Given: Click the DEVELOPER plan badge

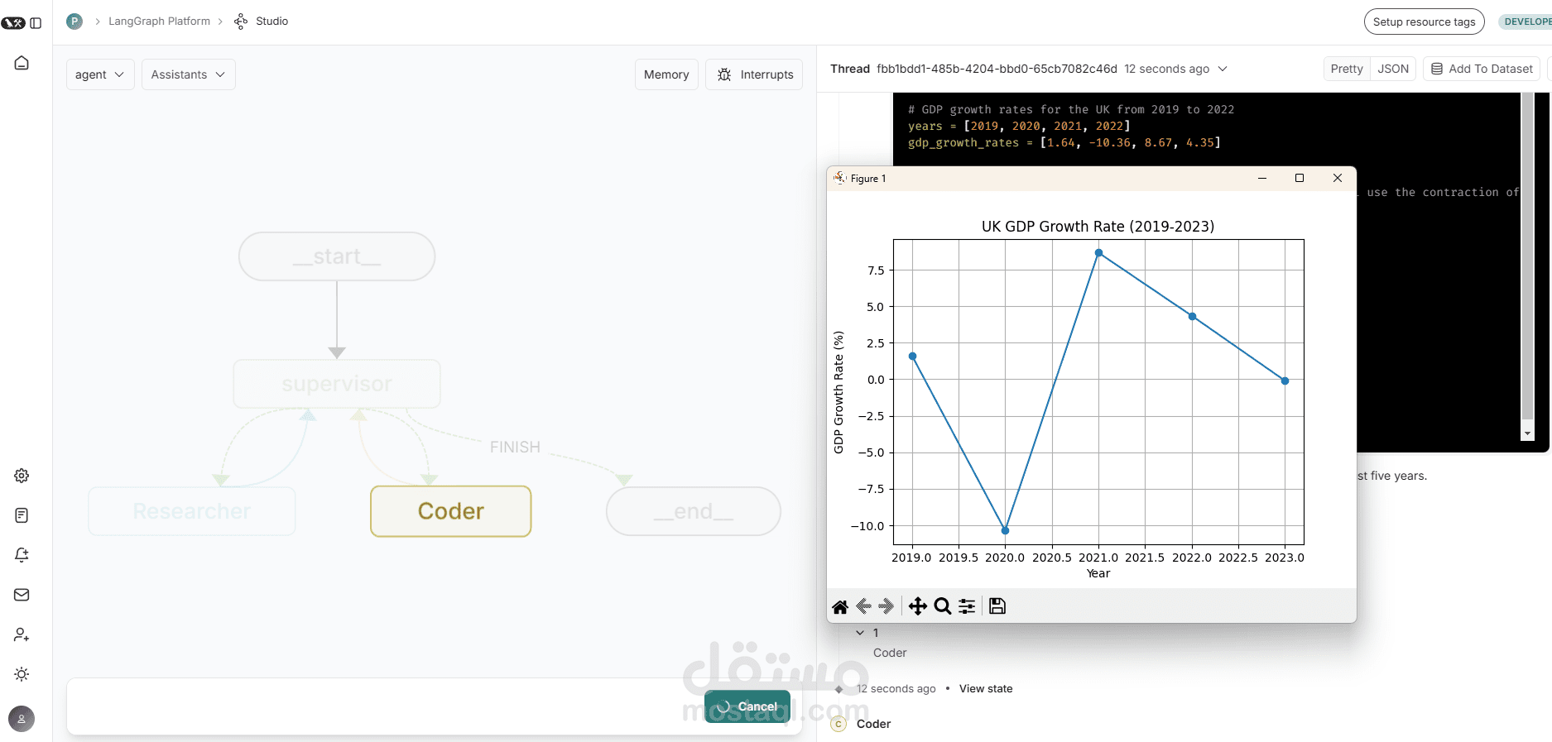Looking at the screenshot, I should point(1525,22).
